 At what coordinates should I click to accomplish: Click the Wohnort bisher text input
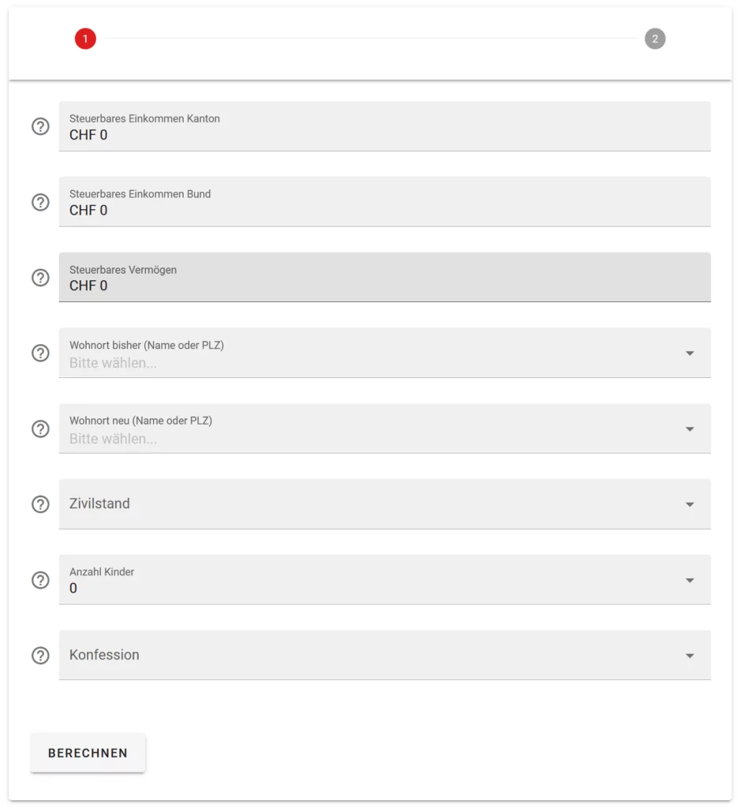coord(371,363)
